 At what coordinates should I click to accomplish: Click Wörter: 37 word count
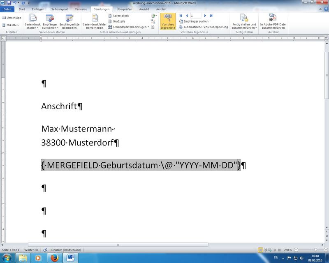tap(31, 250)
